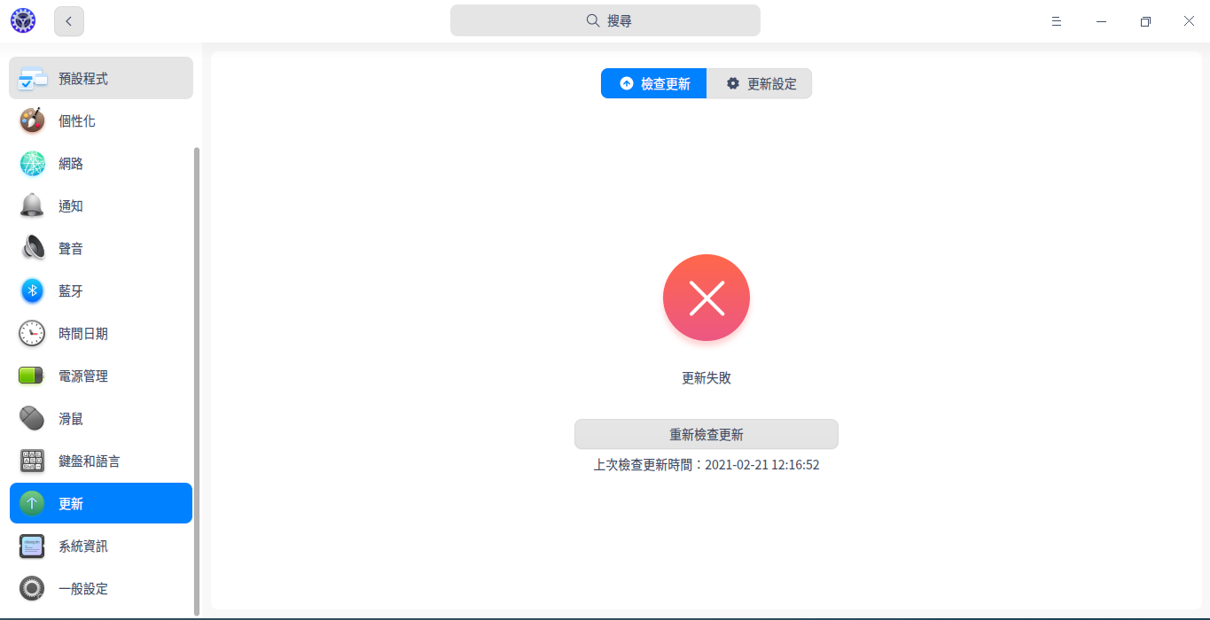Click the 更新失敗 status text
Viewport: 1210px width, 620px height.
[x=706, y=377]
